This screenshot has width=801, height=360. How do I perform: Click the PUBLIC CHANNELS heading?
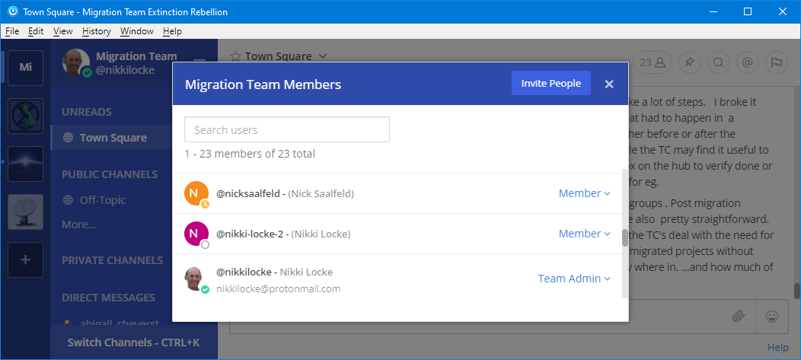click(x=110, y=174)
